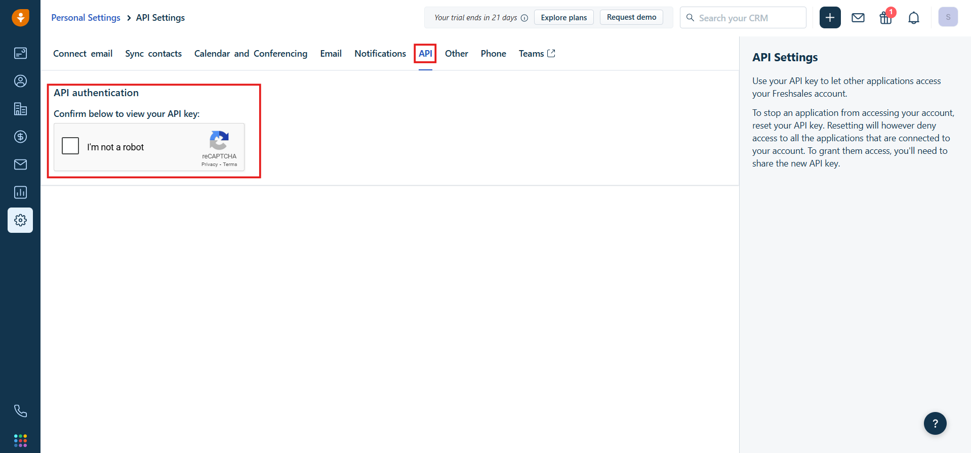Go to Personal Settings breadcrumb link
Viewport: 971px width, 453px height.
tap(86, 18)
